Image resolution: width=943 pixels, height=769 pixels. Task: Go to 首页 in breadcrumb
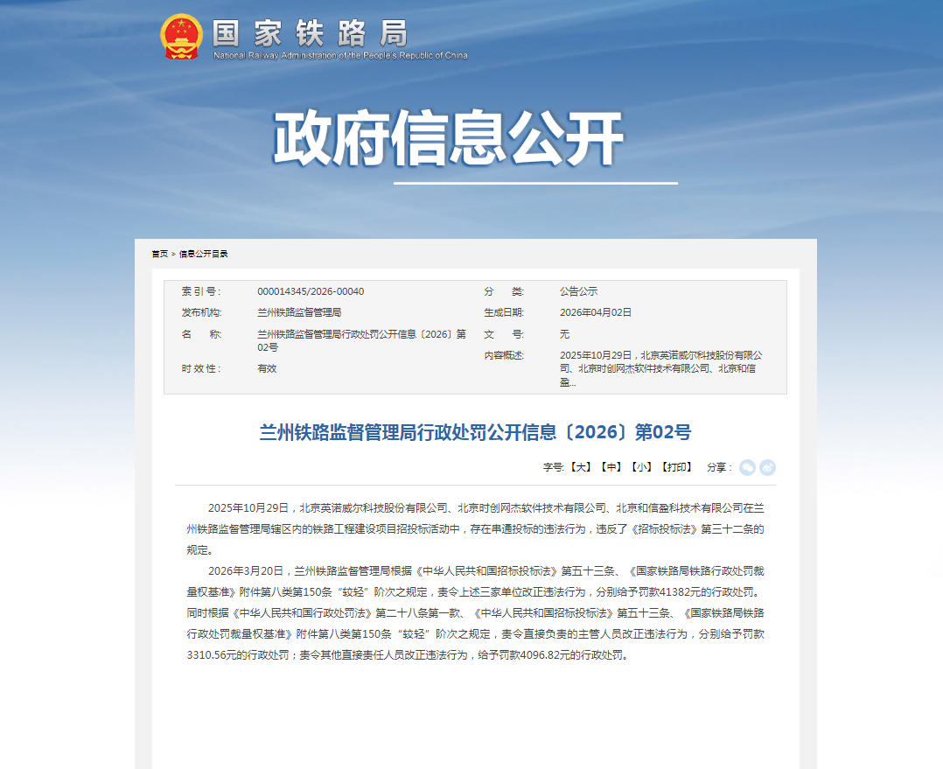click(x=159, y=254)
